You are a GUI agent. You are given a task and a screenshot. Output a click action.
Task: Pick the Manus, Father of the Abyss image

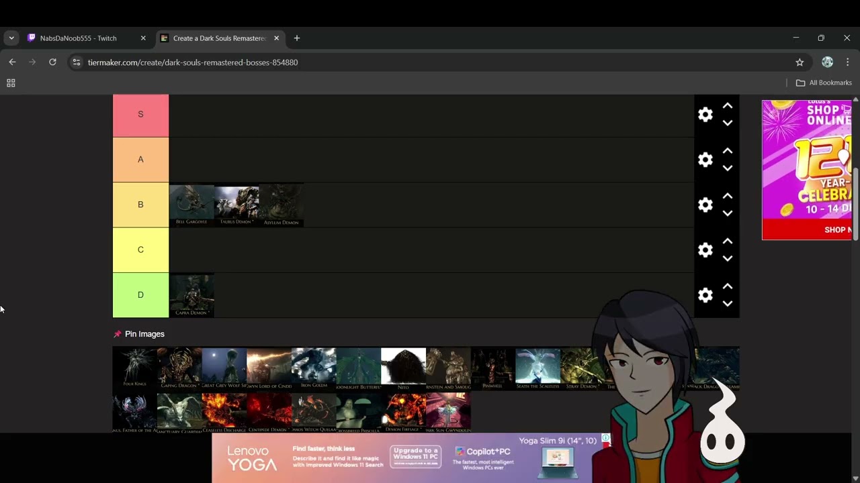[134, 412]
